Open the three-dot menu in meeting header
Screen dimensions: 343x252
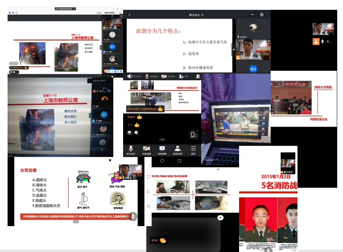tap(253, 15)
